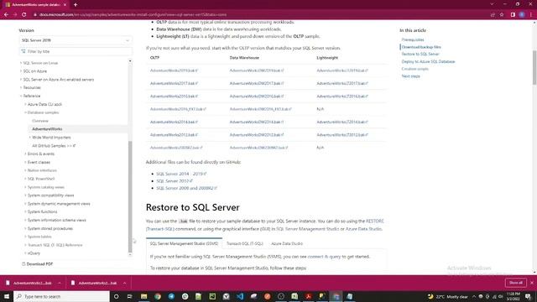Expand SQL on Azure tree node
This screenshot has height=302, width=537.
point(21,71)
